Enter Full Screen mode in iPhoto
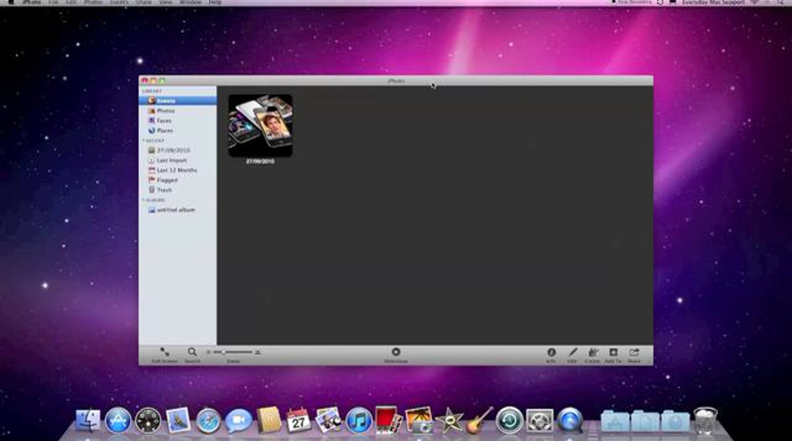The height and width of the screenshot is (441, 792). pyautogui.click(x=164, y=352)
